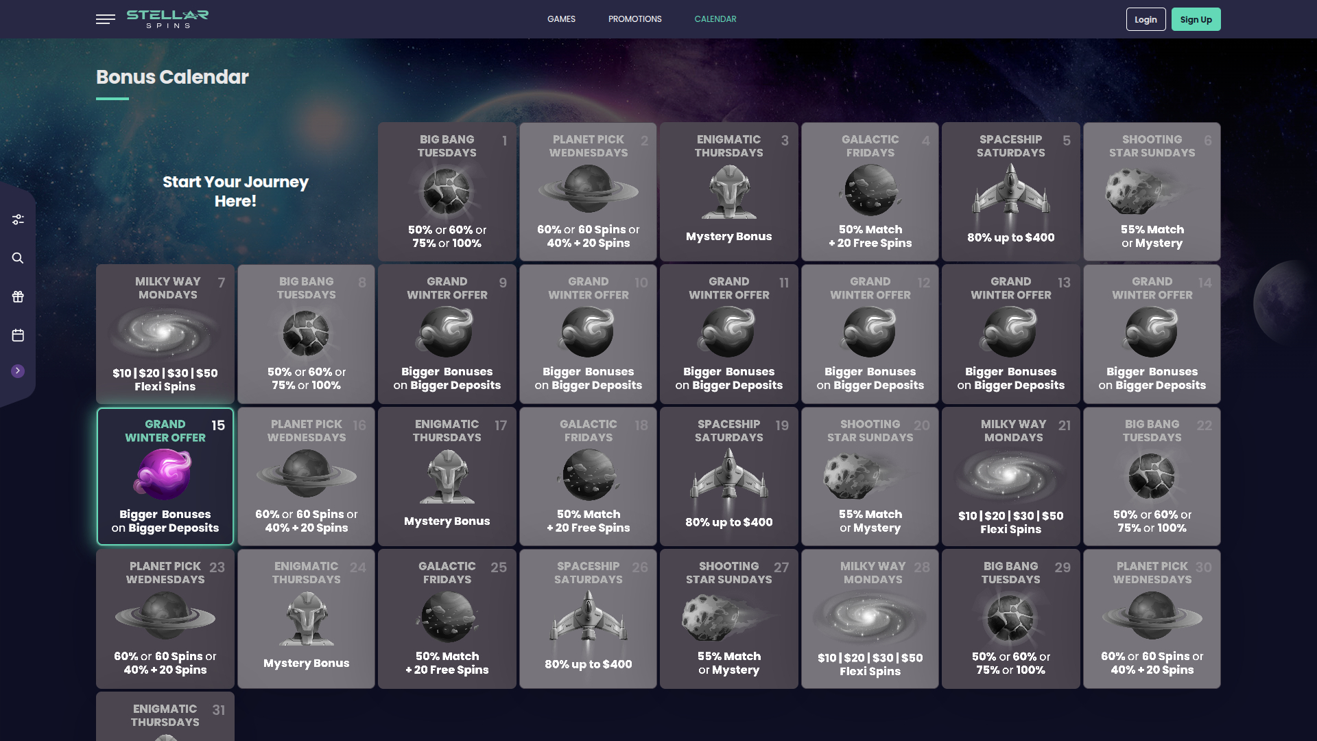1317x741 pixels.
Task: Open the Mystery Bonus on Enigmatic Thursdays day 31
Action: click(x=165, y=716)
